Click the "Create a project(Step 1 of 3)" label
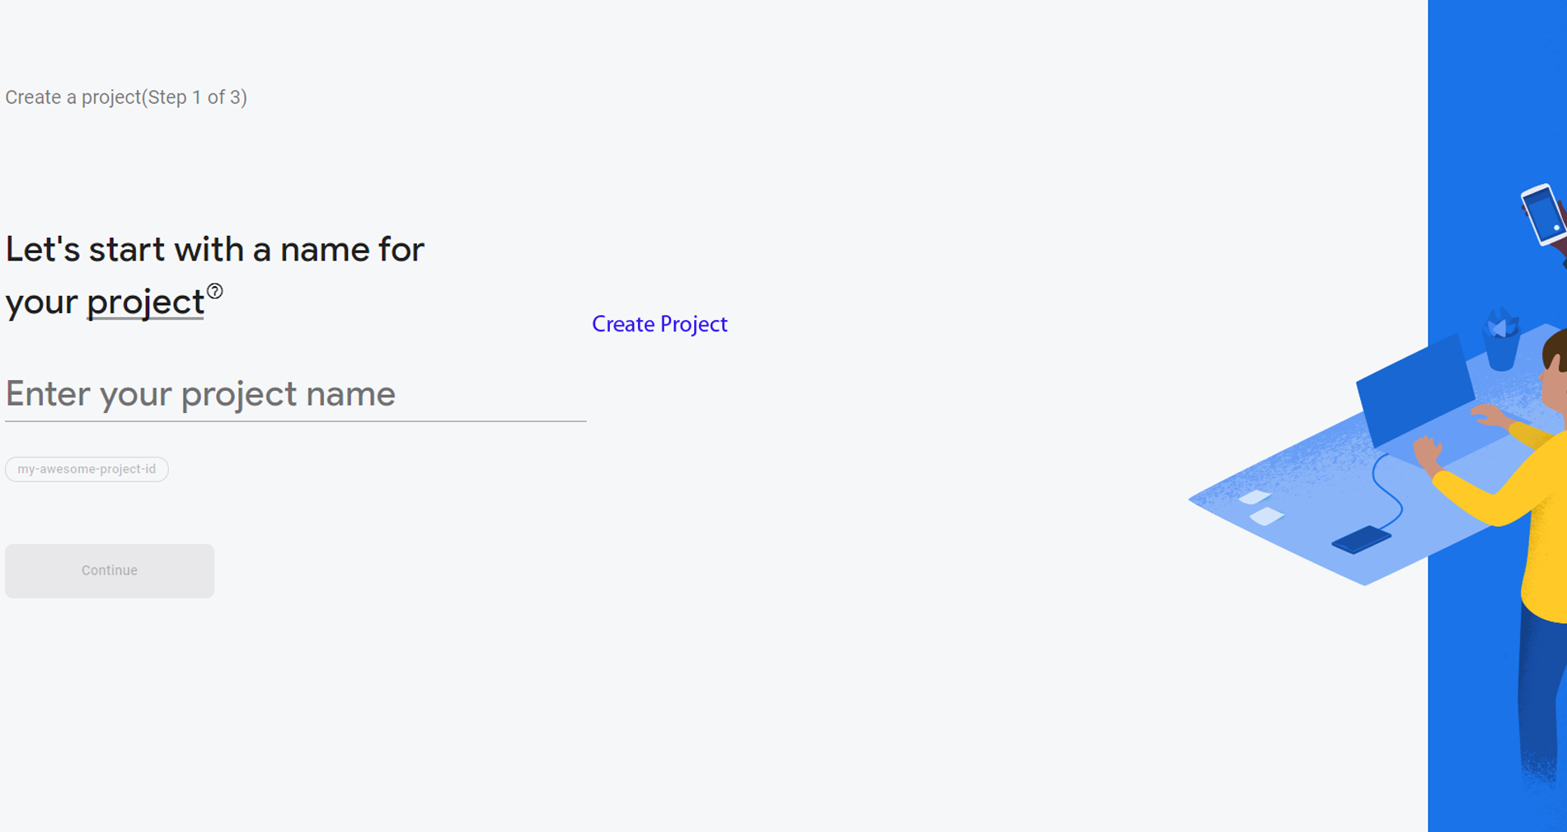This screenshot has height=832, width=1567. (x=126, y=97)
